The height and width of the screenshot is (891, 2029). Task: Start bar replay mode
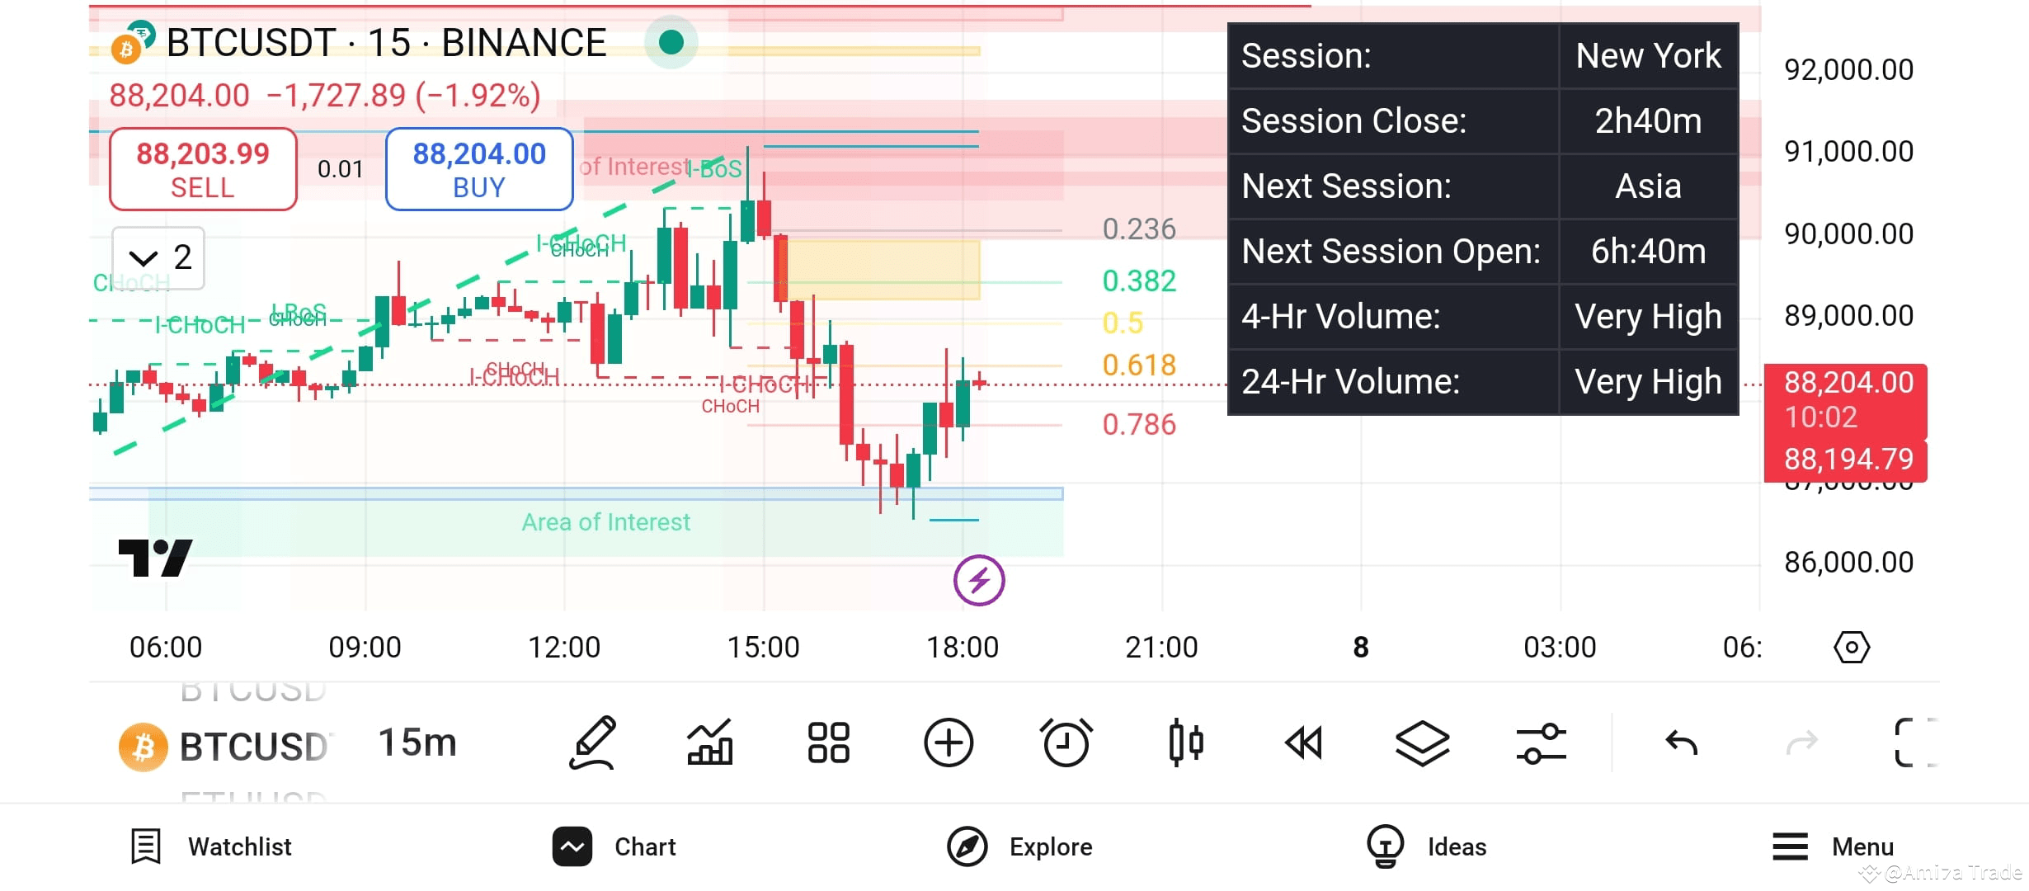1304,742
